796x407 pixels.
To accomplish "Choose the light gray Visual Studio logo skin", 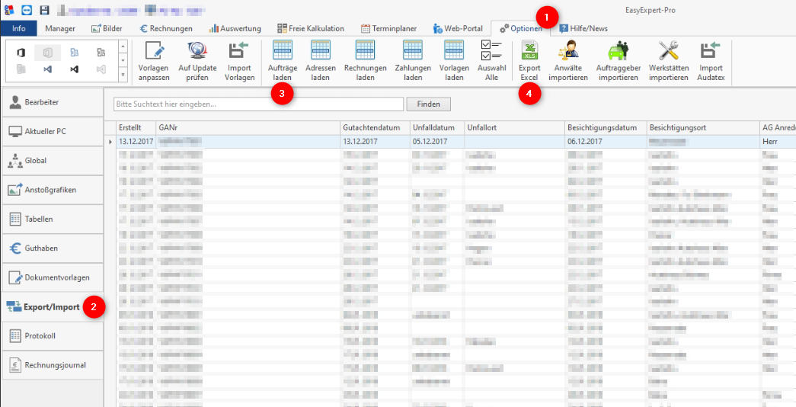I will (x=101, y=69).
